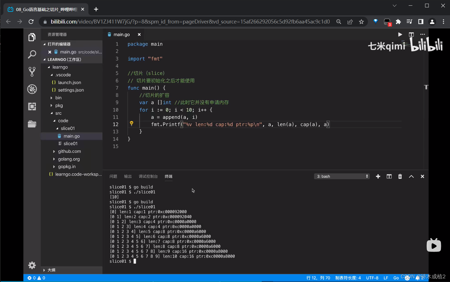Collapse the LEARNGO workspace section
The height and width of the screenshot is (282, 450).
44,59
